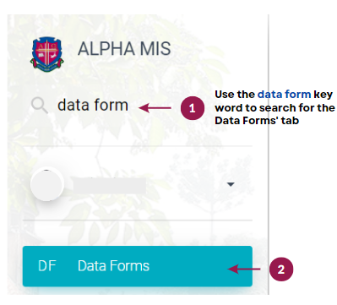Click the separator line below search
337x305 pixels.
(138, 146)
